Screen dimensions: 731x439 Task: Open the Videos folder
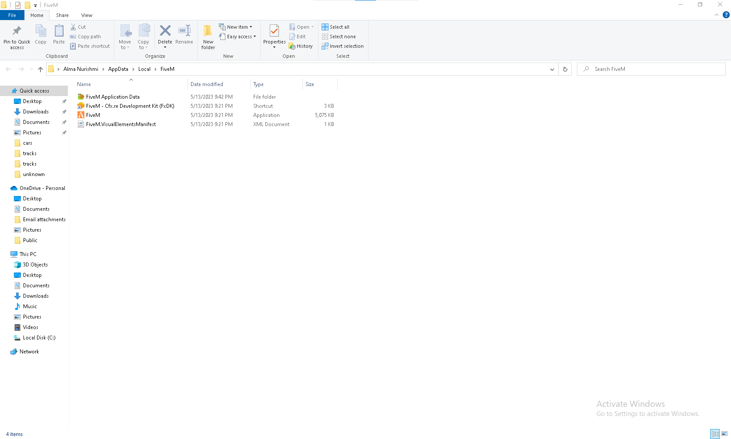point(30,327)
